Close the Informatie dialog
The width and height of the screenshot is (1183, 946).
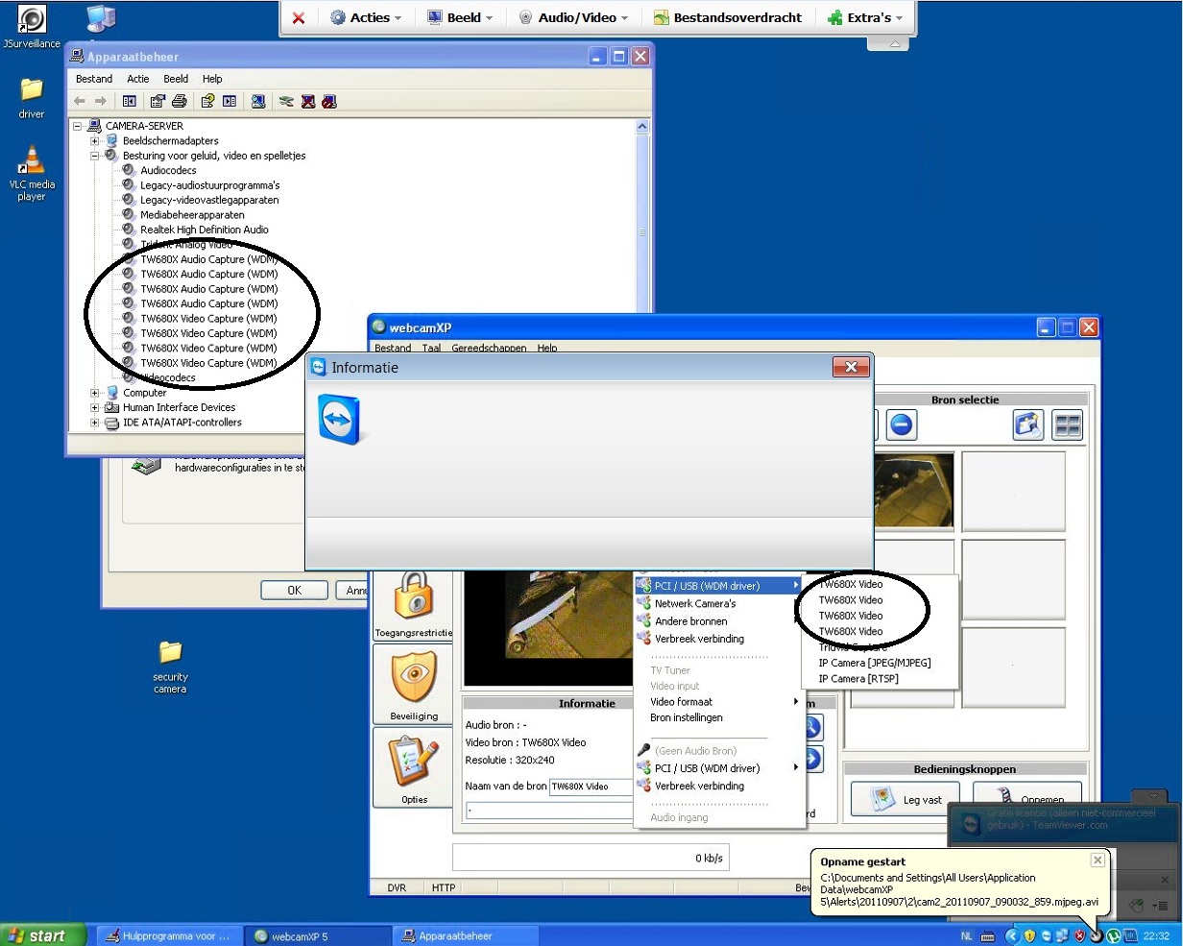[x=851, y=367]
